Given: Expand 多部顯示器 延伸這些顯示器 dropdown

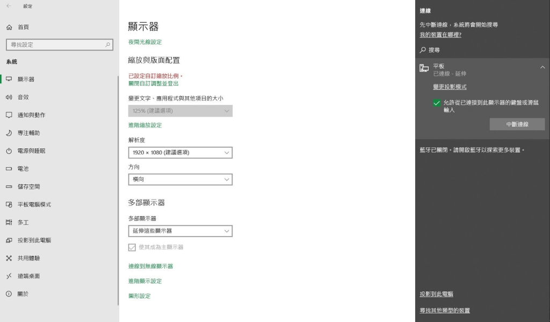Looking at the screenshot, I should pyautogui.click(x=180, y=231).
